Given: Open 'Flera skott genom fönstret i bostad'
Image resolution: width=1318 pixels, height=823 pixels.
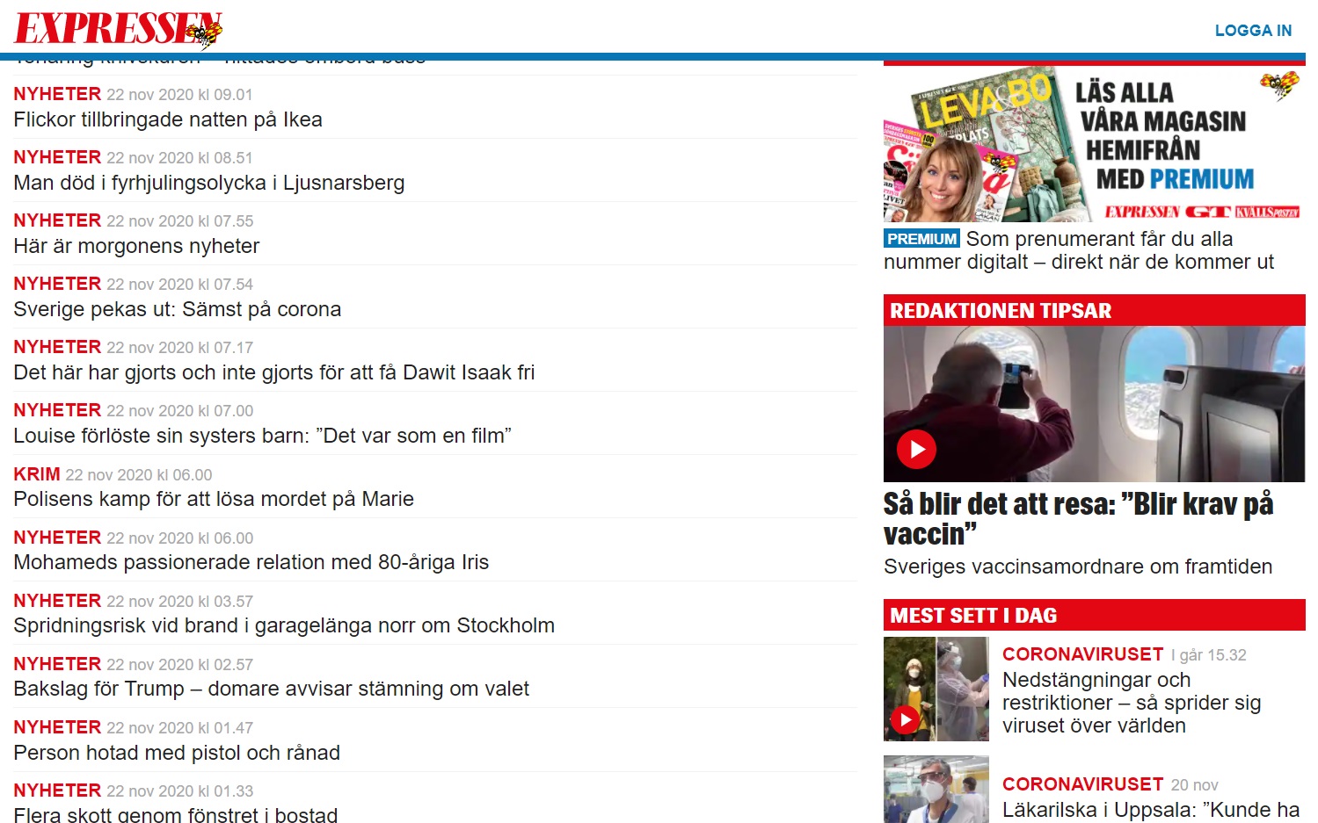Looking at the screenshot, I should [176, 814].
